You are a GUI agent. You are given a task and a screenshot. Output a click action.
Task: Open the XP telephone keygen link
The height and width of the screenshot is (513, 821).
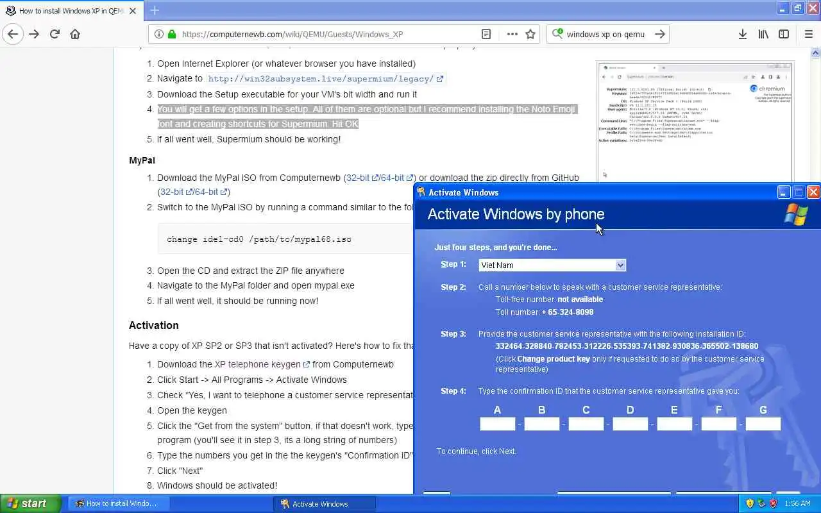[x=262, y=364]
